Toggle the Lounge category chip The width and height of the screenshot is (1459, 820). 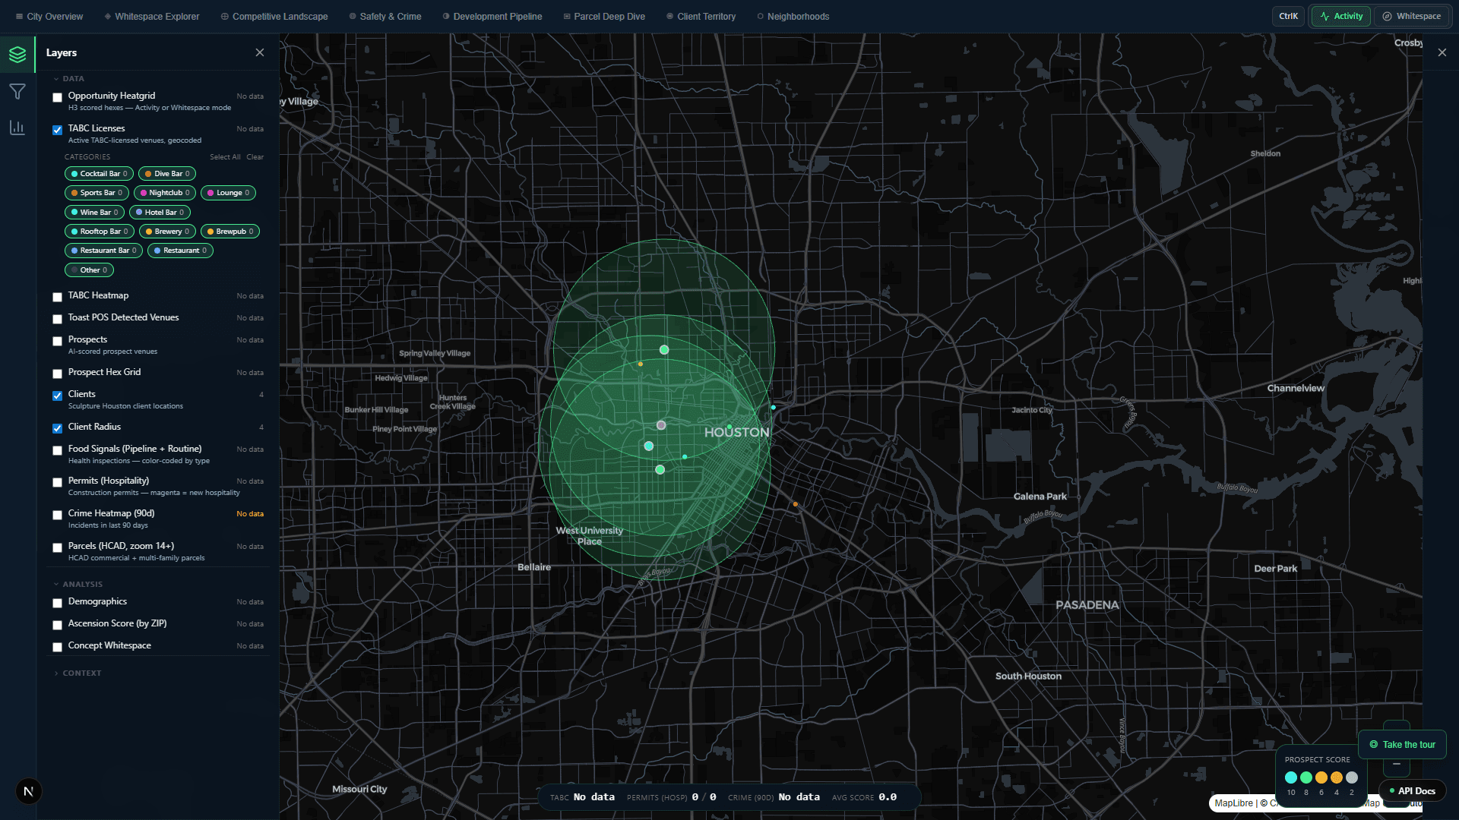click(x=228, y=193)
